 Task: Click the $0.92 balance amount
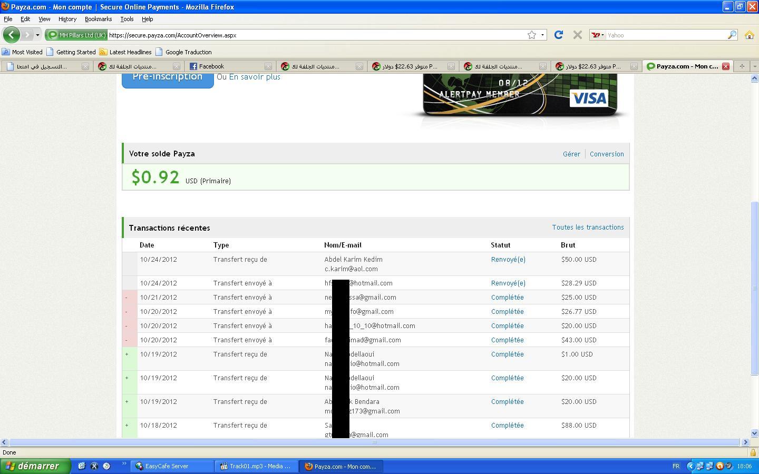(x=155, y=177)
